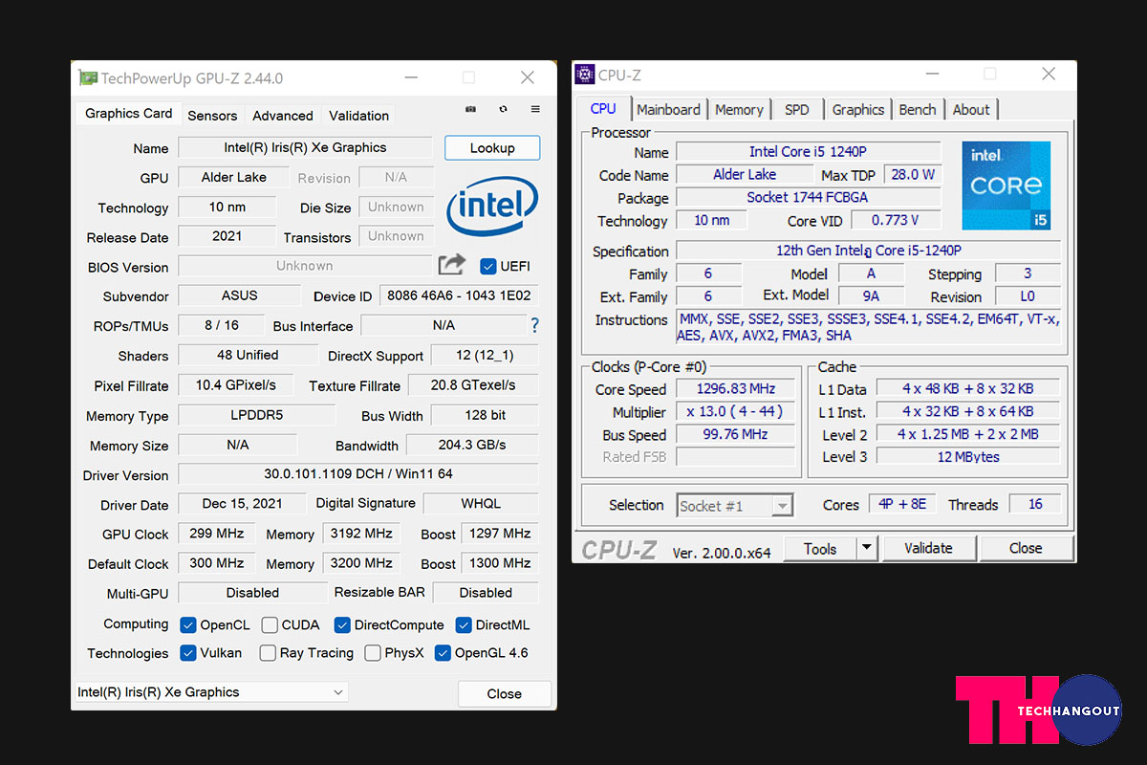This screenshot has width=1147, height=765.
Task: Click the Cores 4P + 8E value
Action: pyautogui.click(x=903, y=504)
